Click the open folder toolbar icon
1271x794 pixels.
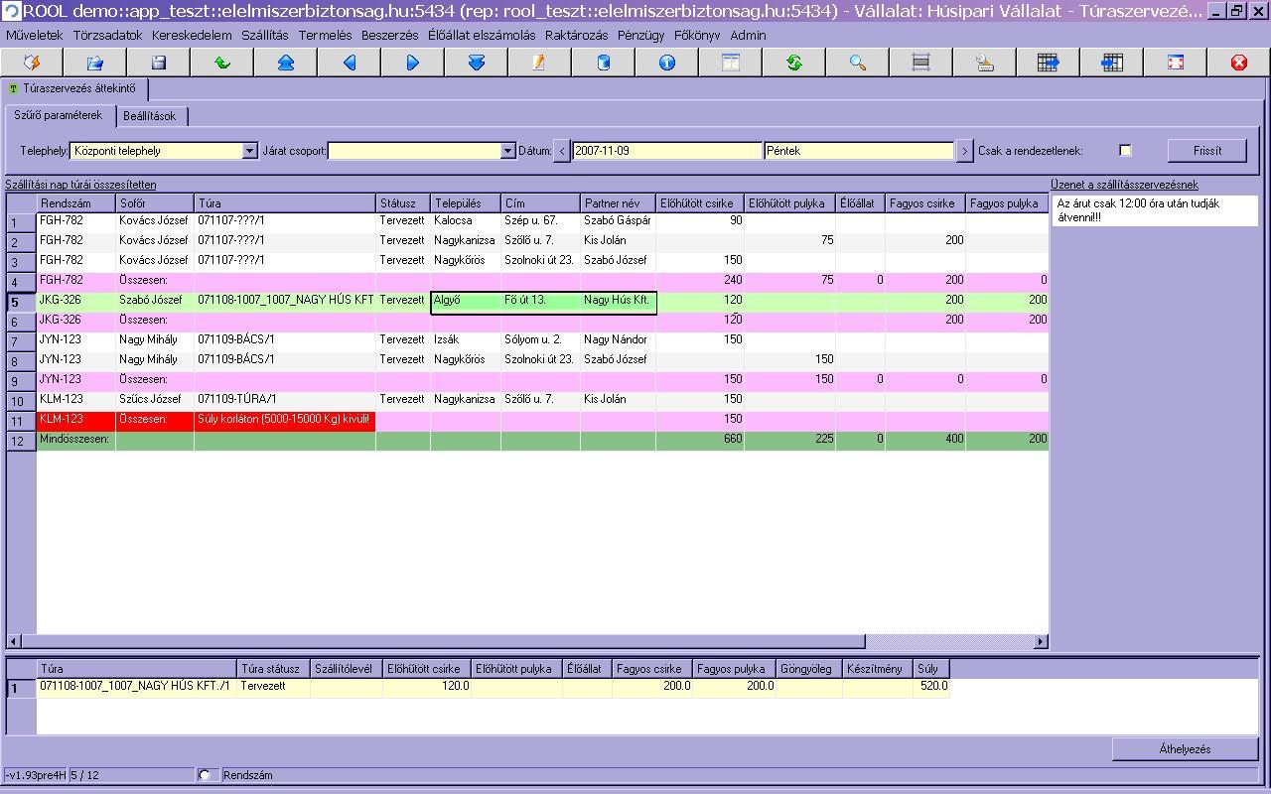(x=95, y=63)
